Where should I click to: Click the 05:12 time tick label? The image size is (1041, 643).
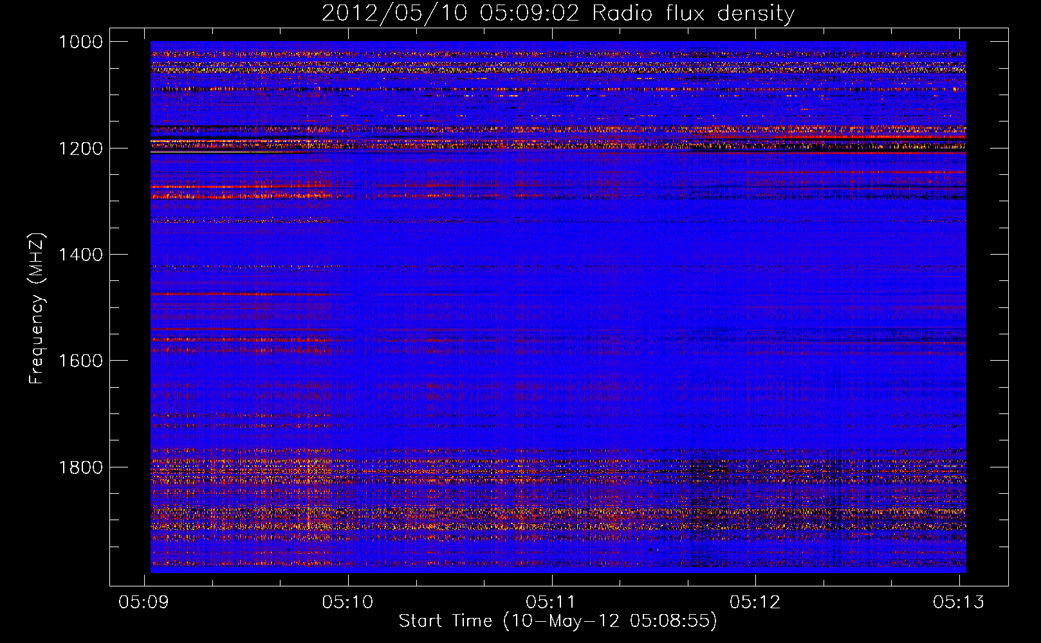point(755,602)
